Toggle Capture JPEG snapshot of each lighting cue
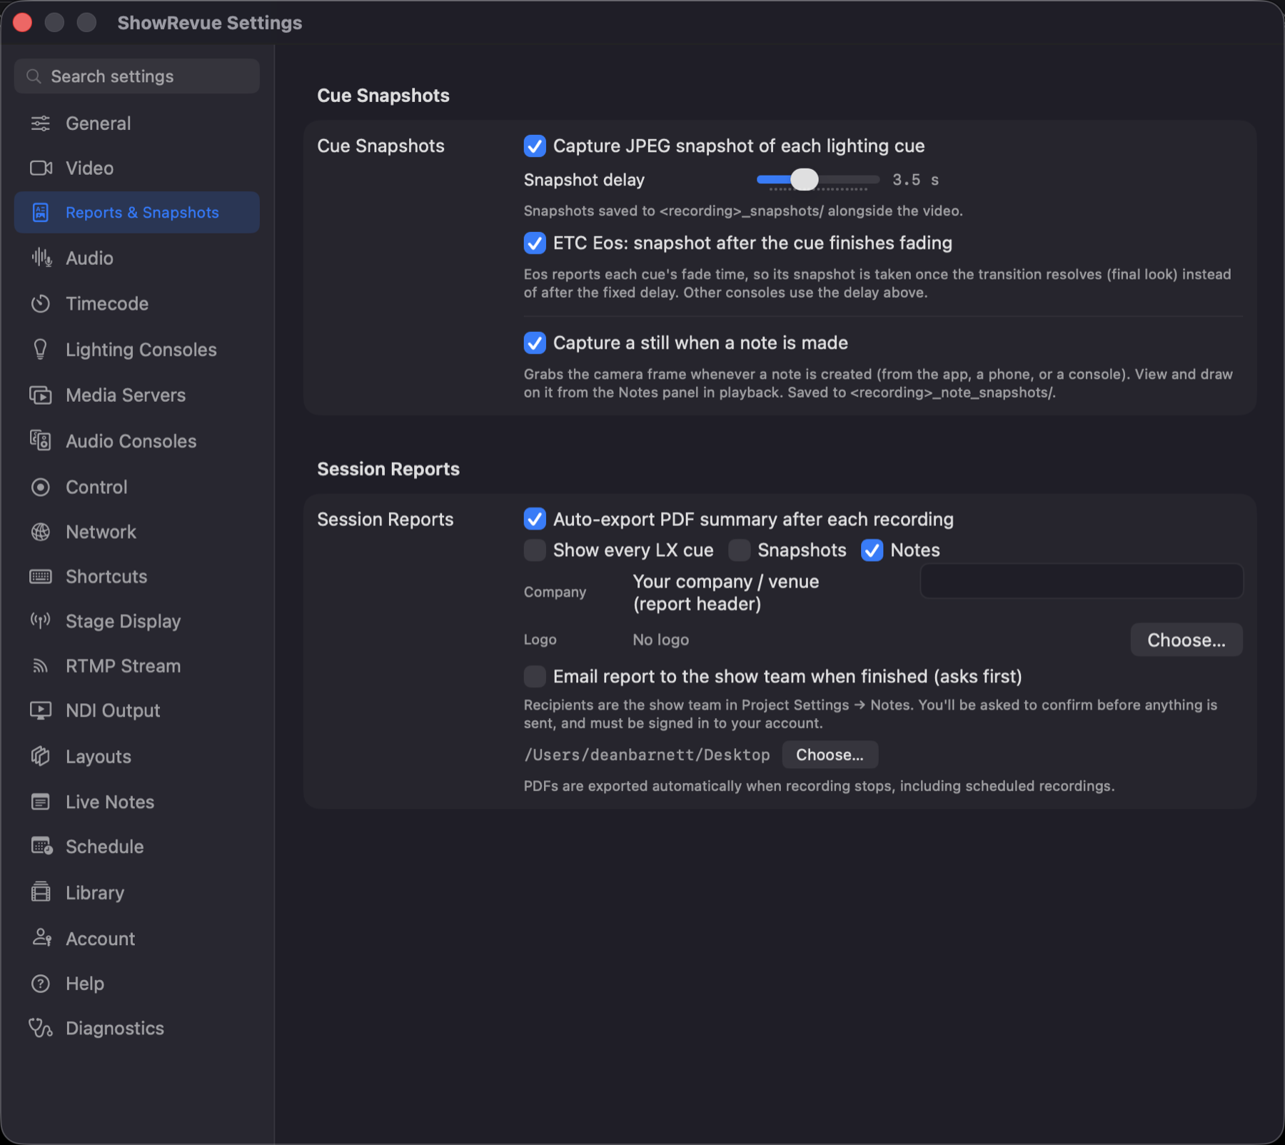 click(535, 146)
